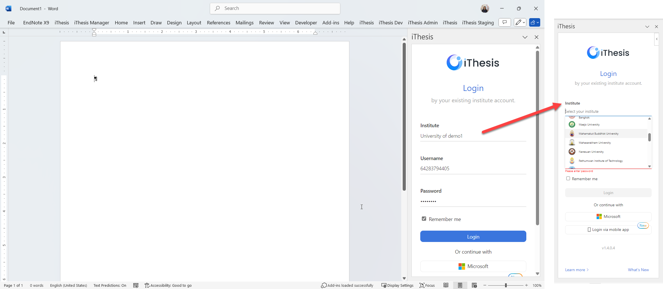Expand iThesis task pane options chevron in Word
Viewport: 663px width, 289px height.
[525, 37]
